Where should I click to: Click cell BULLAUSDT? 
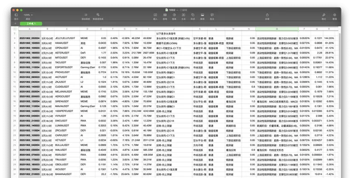click(67, 145)
